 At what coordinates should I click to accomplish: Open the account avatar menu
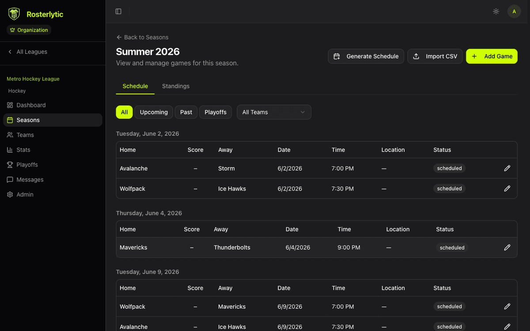click(x=514, y=11)
